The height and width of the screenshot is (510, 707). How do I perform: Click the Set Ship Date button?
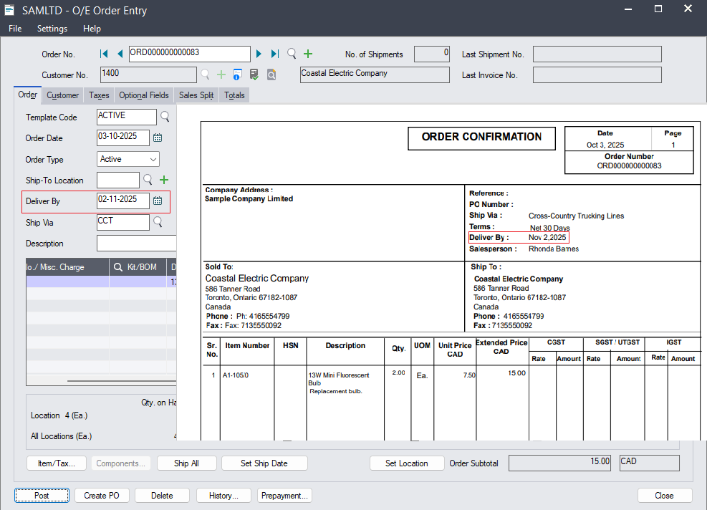coord(264,463)
